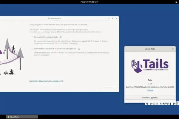Open Learn more about how Tails connects link
The height and width of the screenshot is (119, 179).
(47, 81)
